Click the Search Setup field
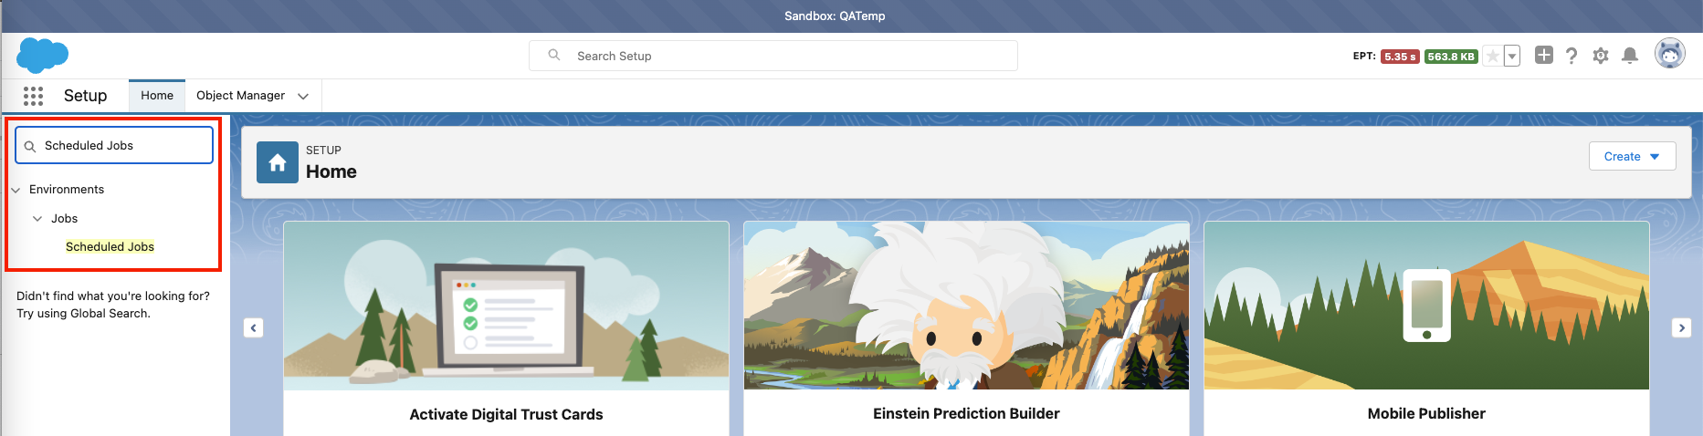The image size is (1703, 436). pyautogui.click(x=785, y=56)
